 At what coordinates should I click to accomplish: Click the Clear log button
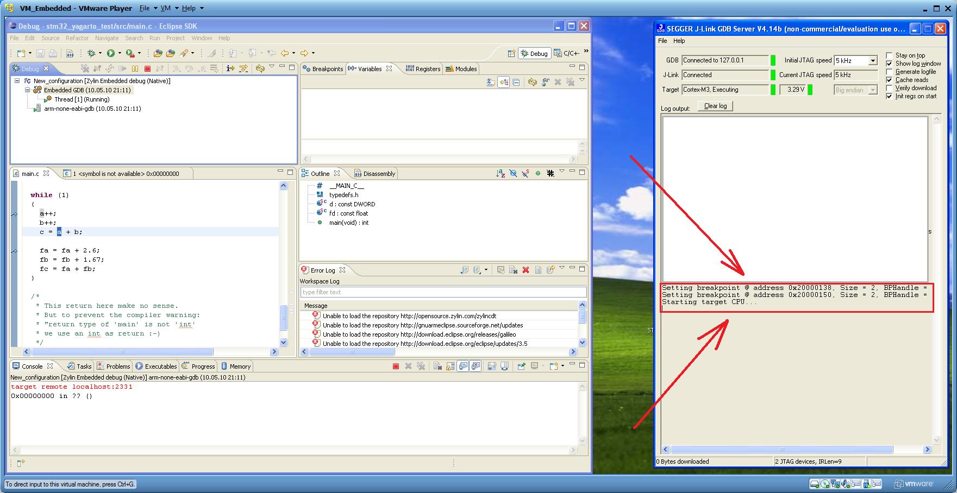[x=715, y=106]
